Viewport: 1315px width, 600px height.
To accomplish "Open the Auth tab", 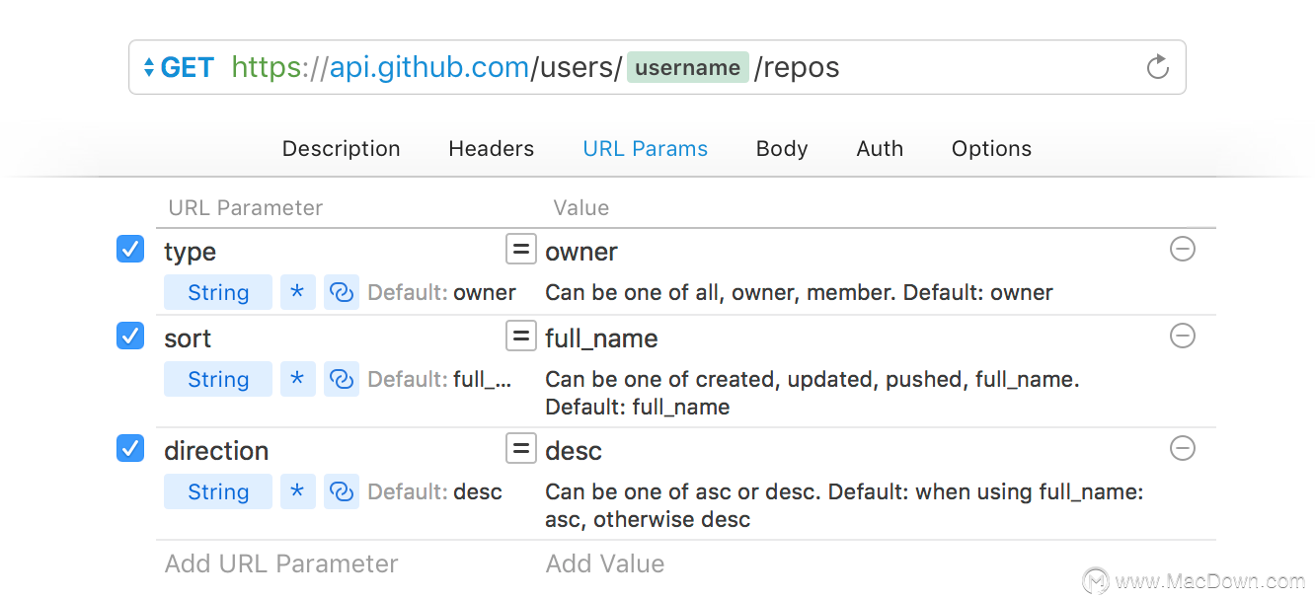I will pos(880,149).
